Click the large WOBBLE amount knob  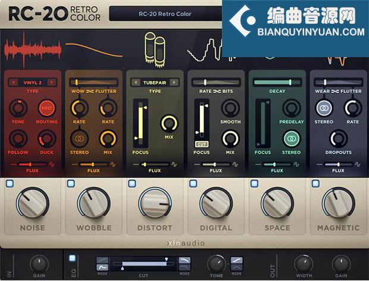(93, 203)
